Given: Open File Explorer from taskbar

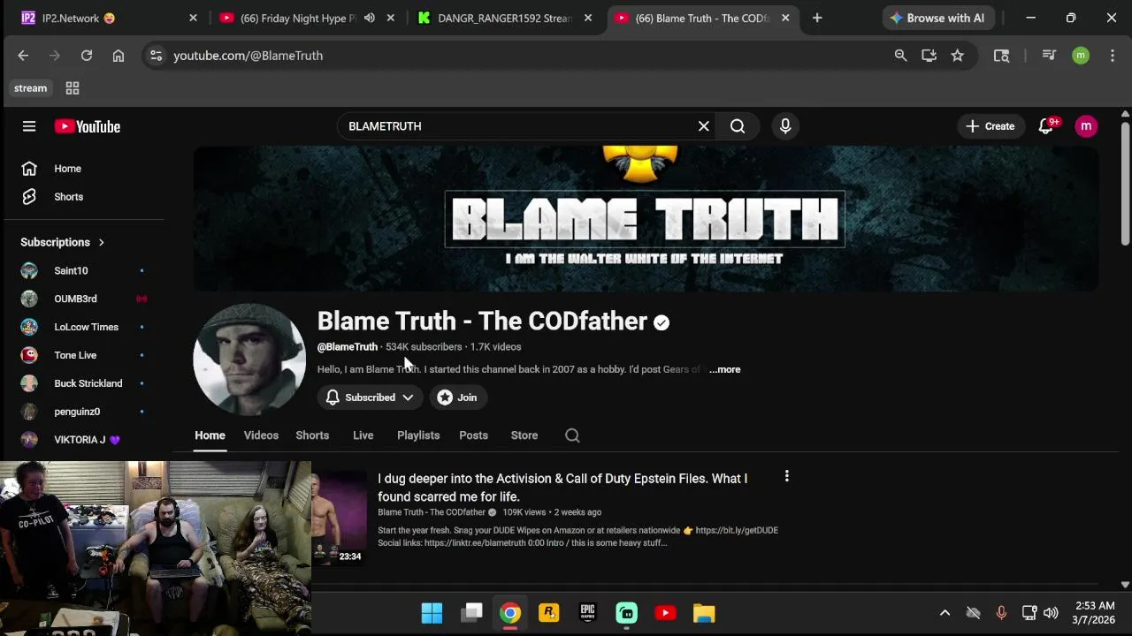Looking at the screenshot, I should [704, 613].
